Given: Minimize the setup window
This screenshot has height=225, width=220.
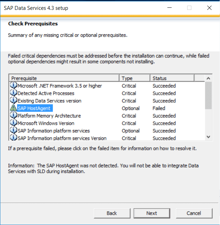Looking at the screenshot, I should point(170,8).
